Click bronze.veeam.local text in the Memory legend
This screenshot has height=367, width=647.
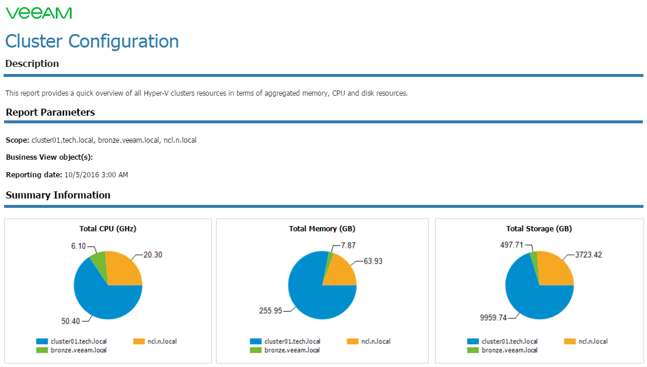(292, 350)
